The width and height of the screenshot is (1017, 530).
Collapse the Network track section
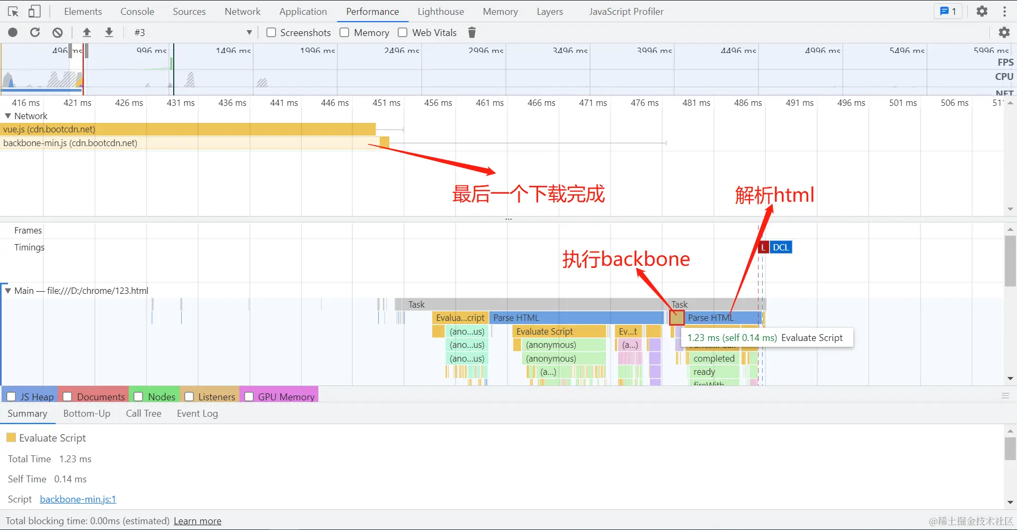pyautogui.click(x=8, y=116)
